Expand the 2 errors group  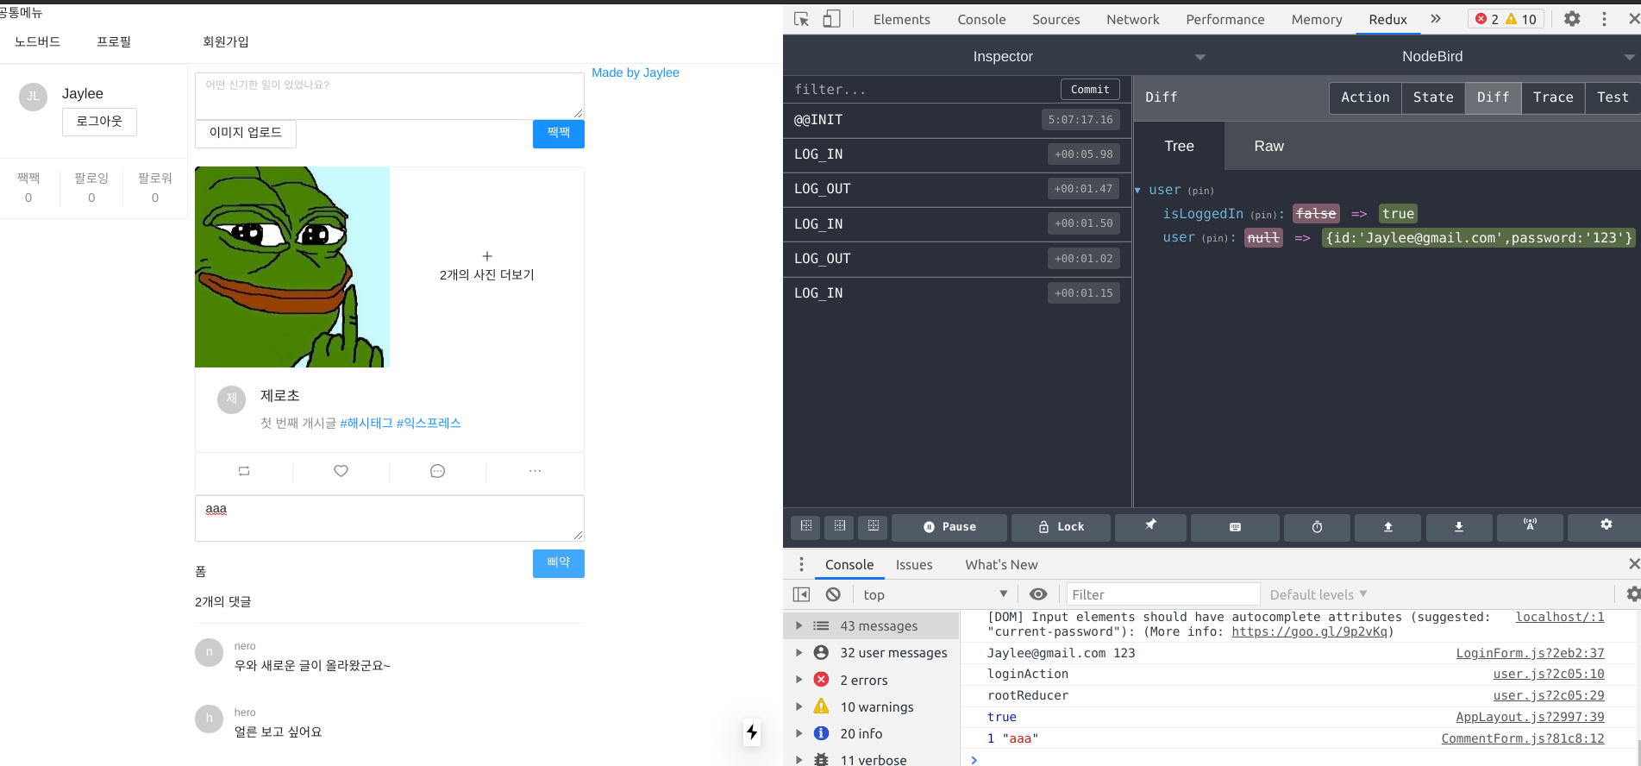click(799, 680)
